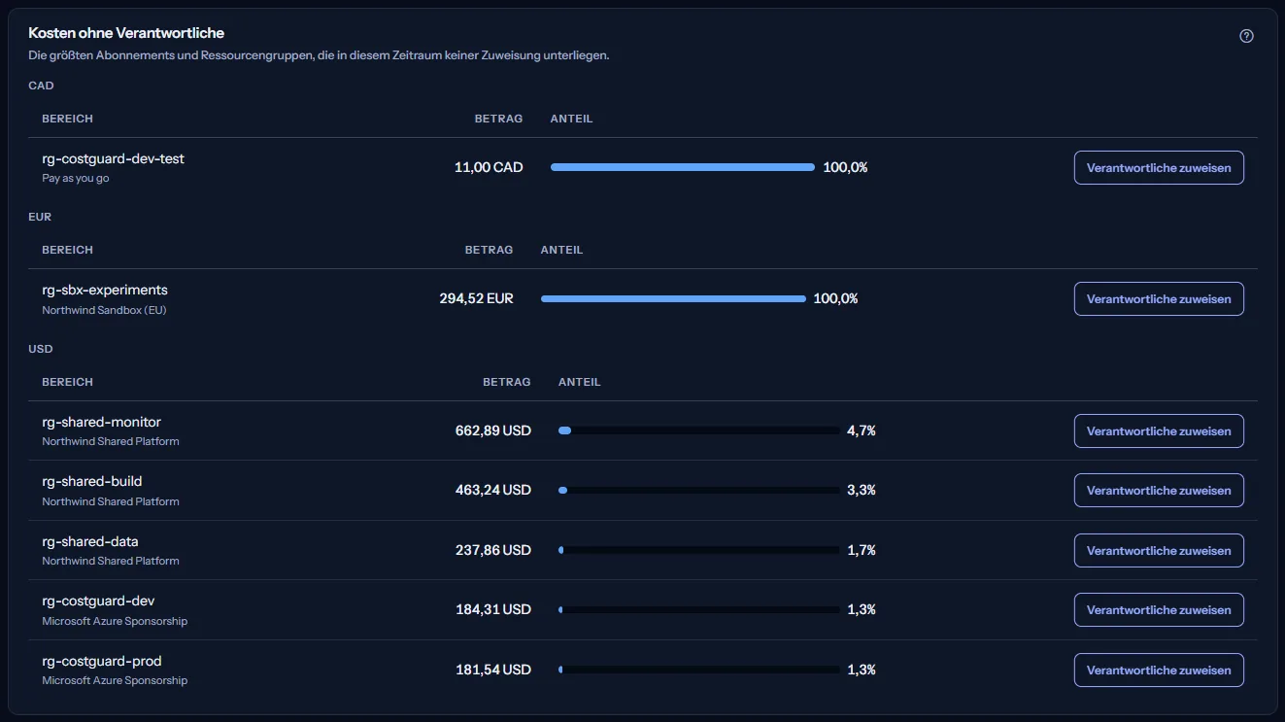Click Verantwortliche zuweisen for rg-costguard-dev row
Image resolution: width=1285 pixels, height=722 pixels.
pos(1159,610)
